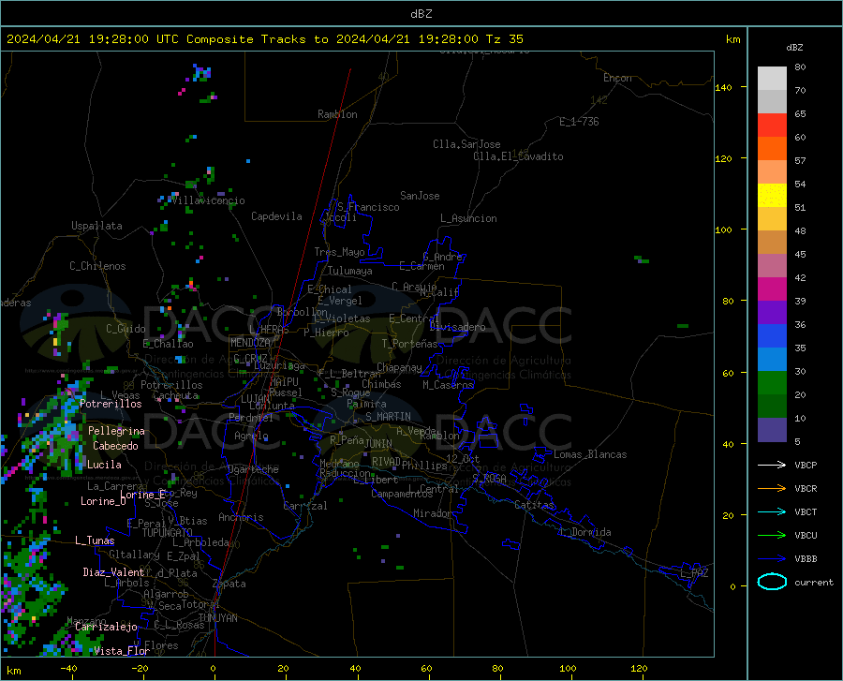
Task: Click the cyan 'current' ellipse symbol
Action: pyautogui.click(x=772, y=582)
